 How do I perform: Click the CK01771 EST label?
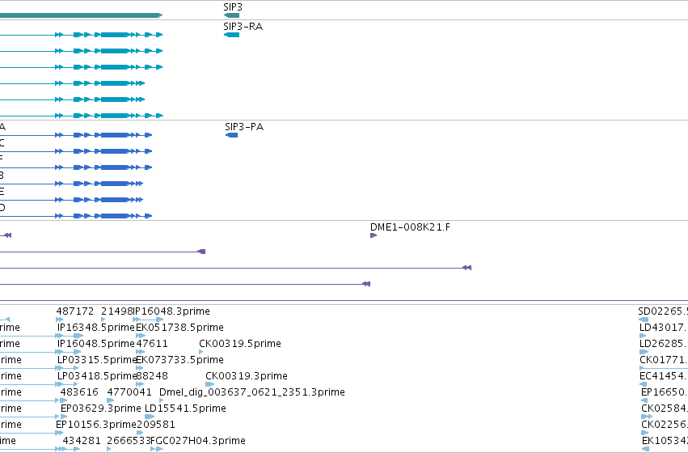click(x=664, y=360)
